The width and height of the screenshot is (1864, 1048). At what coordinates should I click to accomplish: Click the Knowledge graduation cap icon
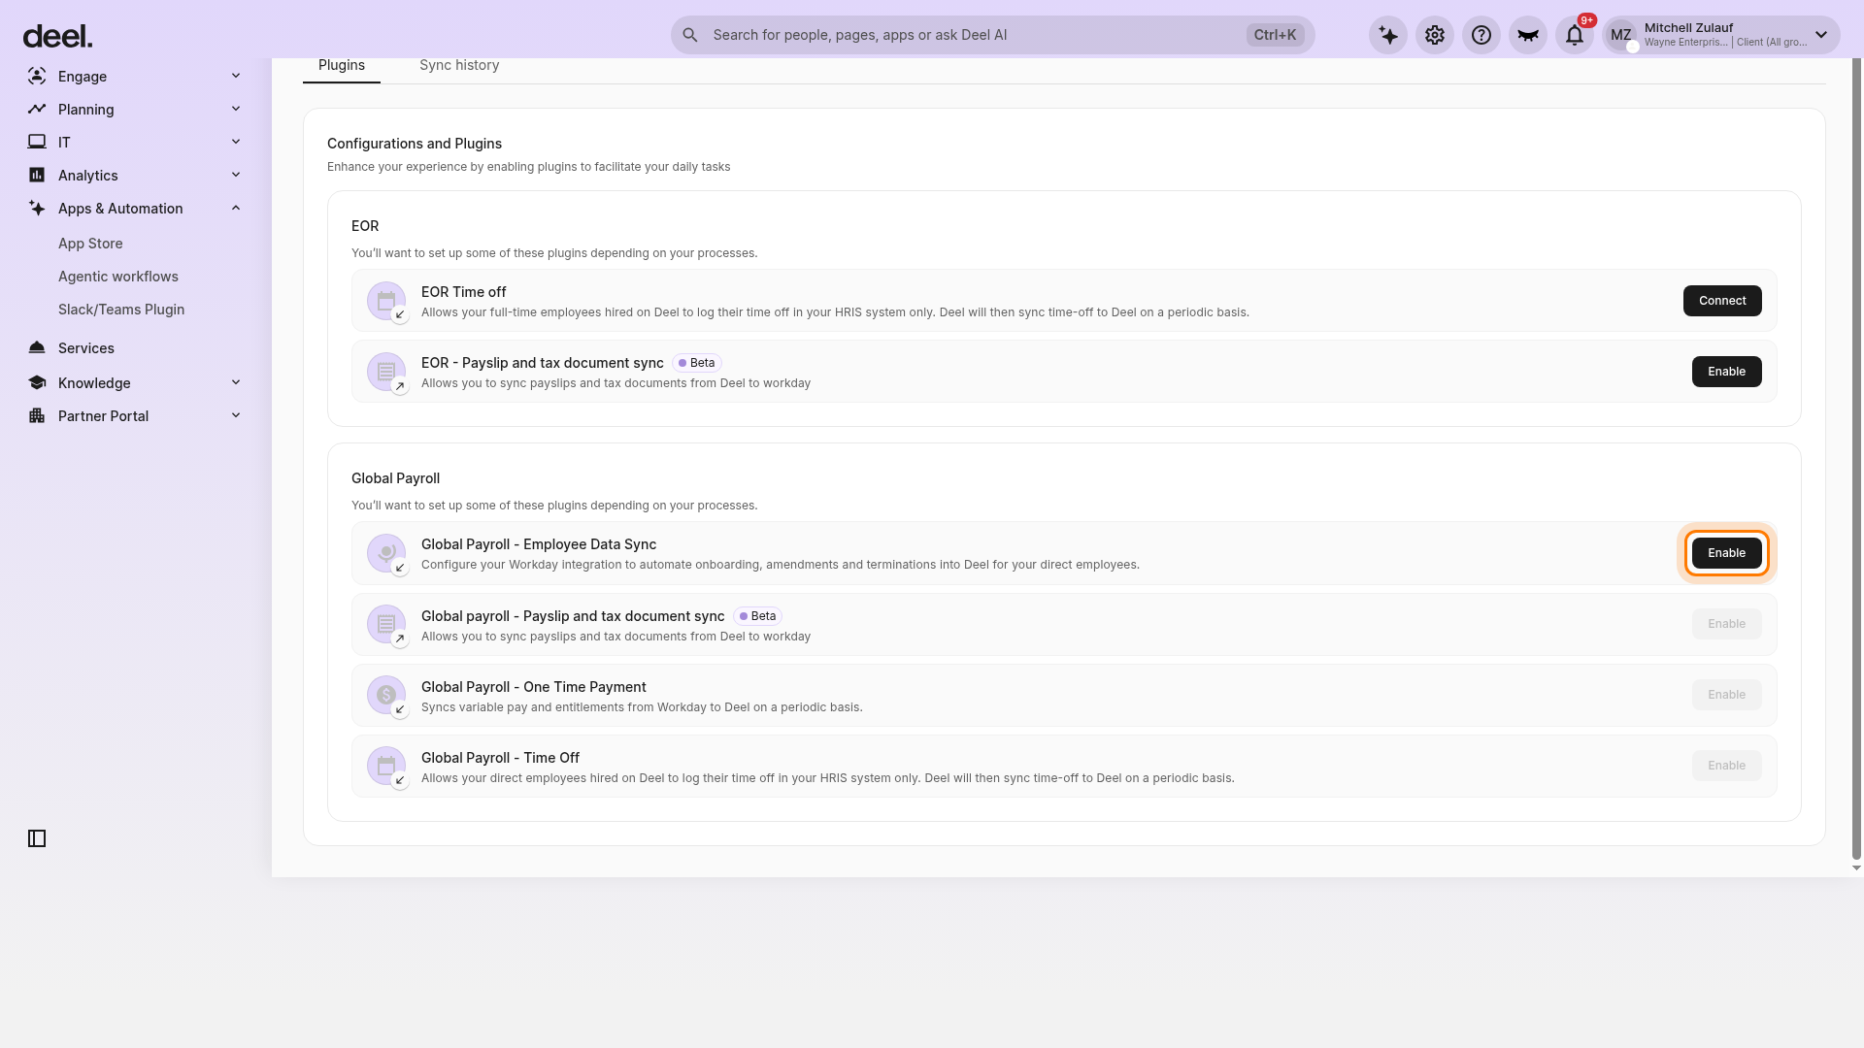(x=37, y=382)
